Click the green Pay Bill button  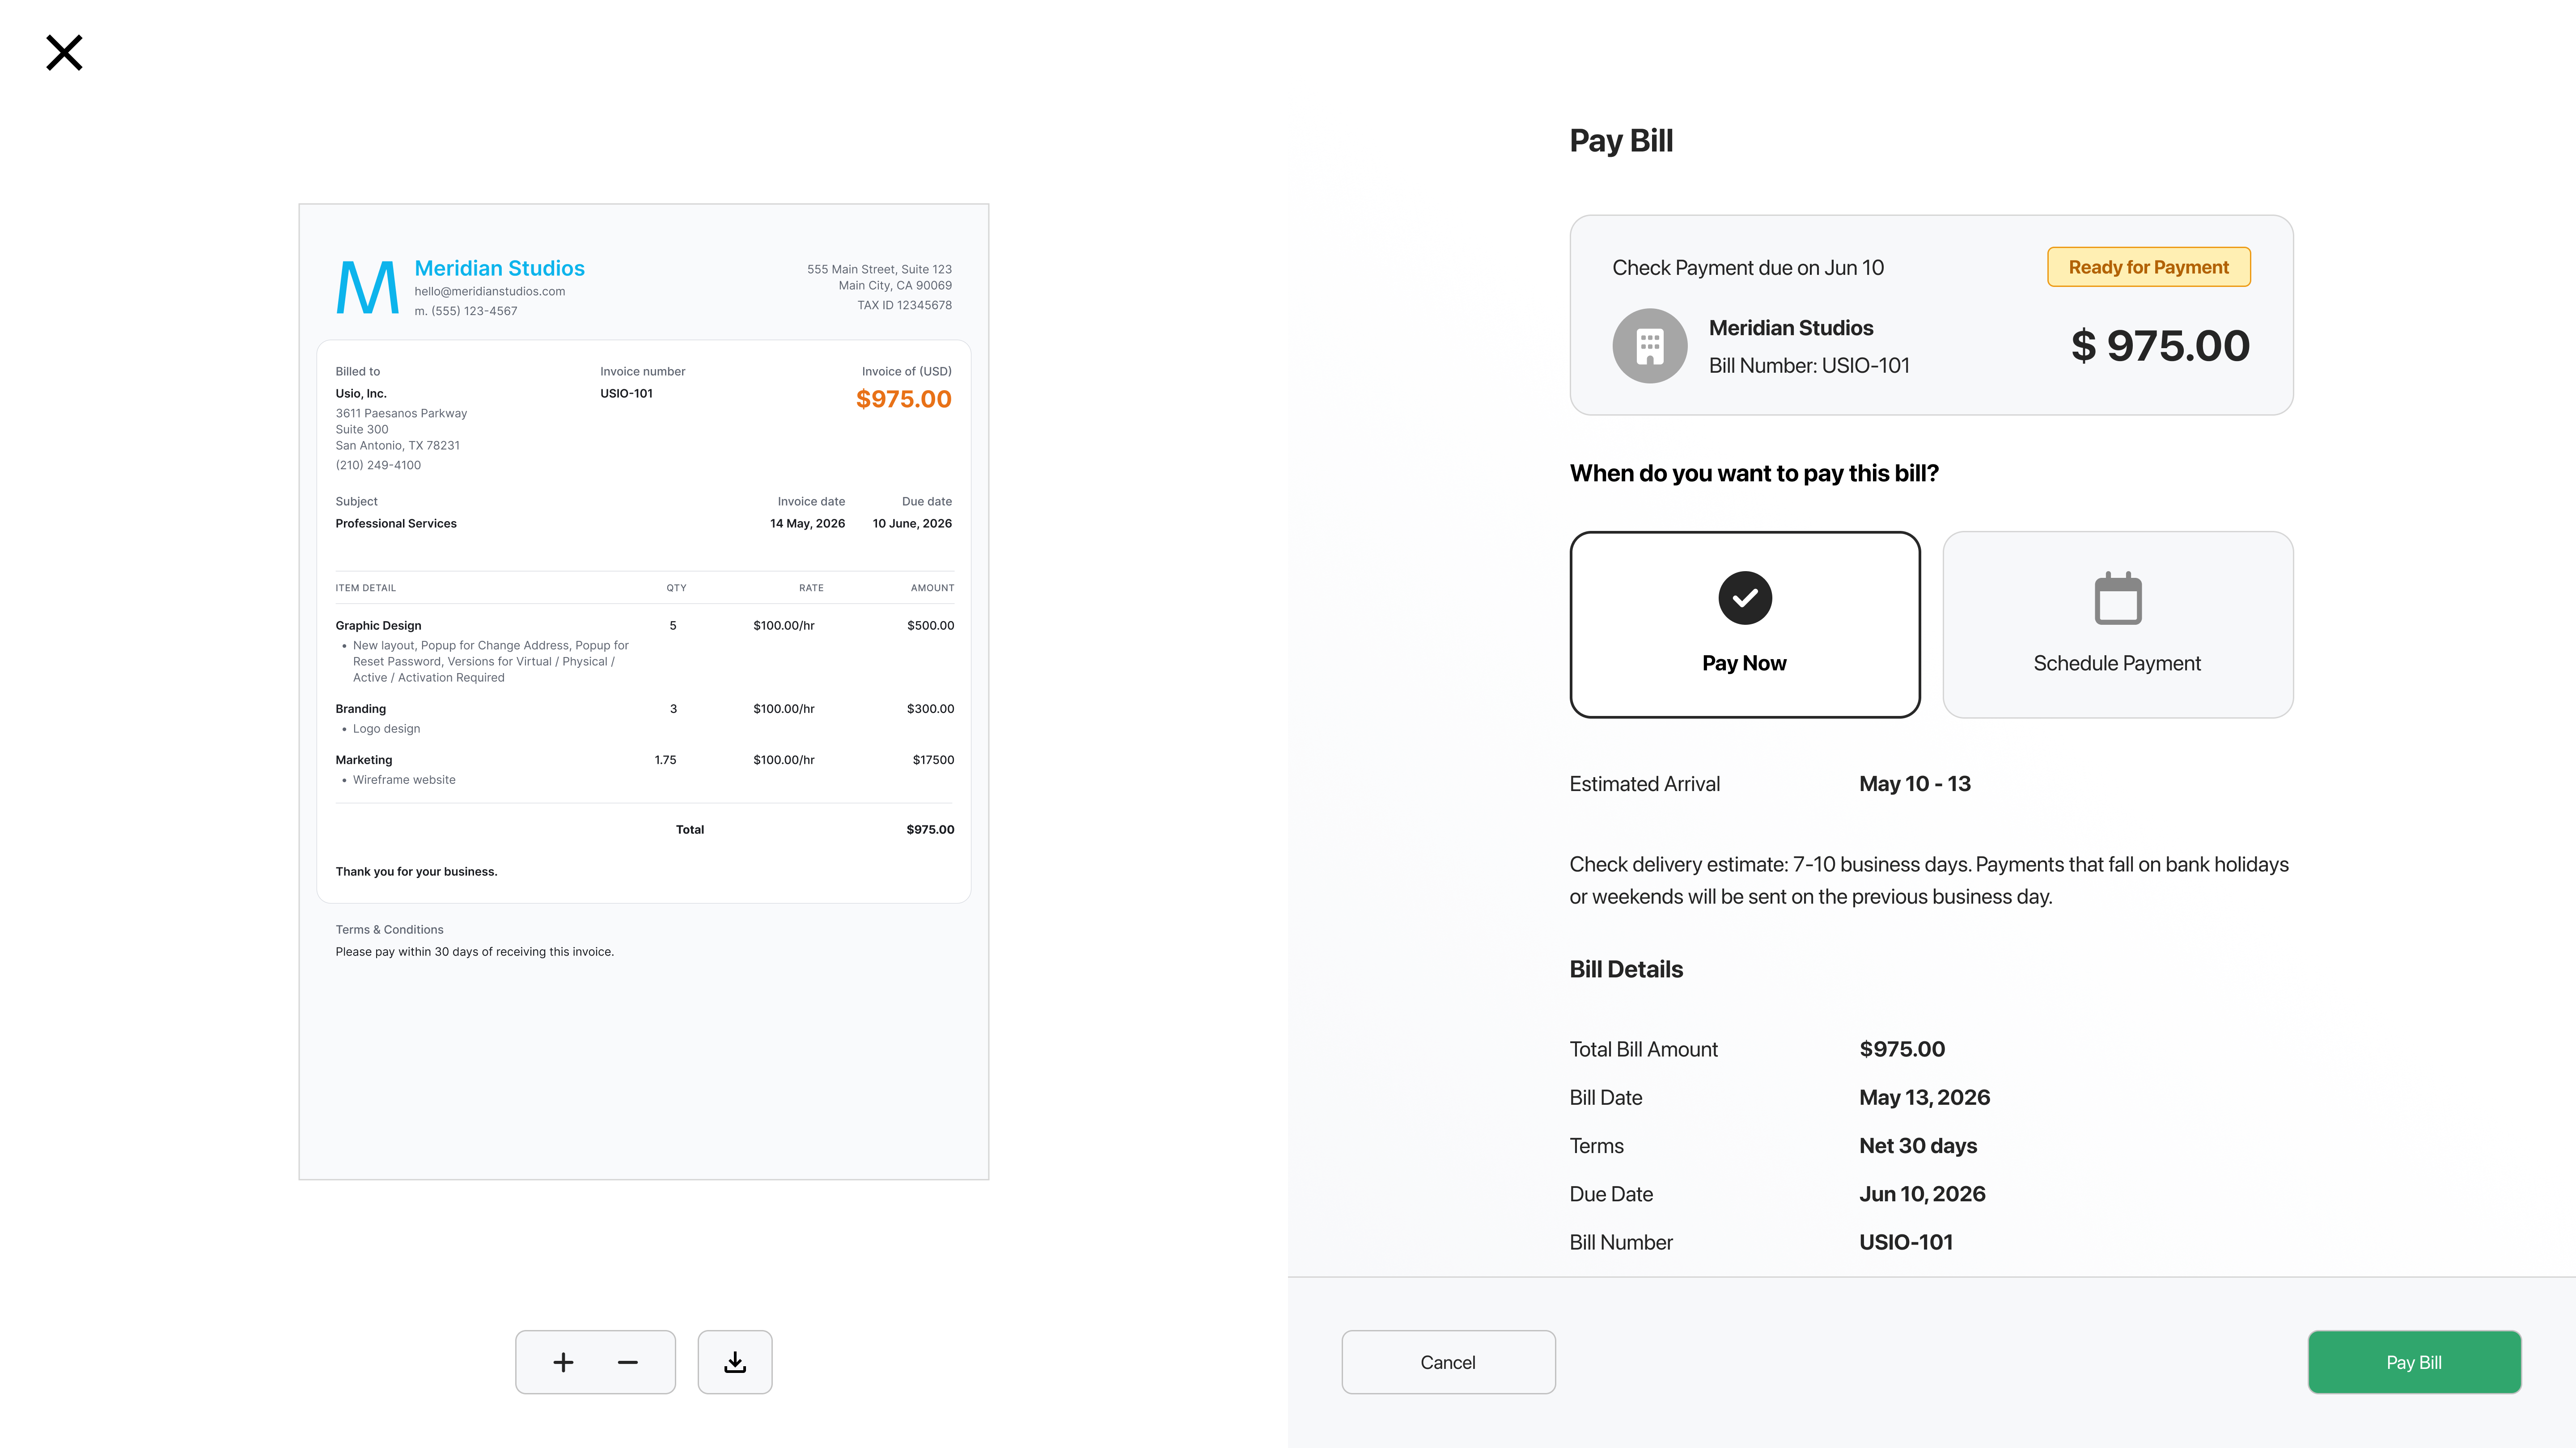click(2414, 1362)
